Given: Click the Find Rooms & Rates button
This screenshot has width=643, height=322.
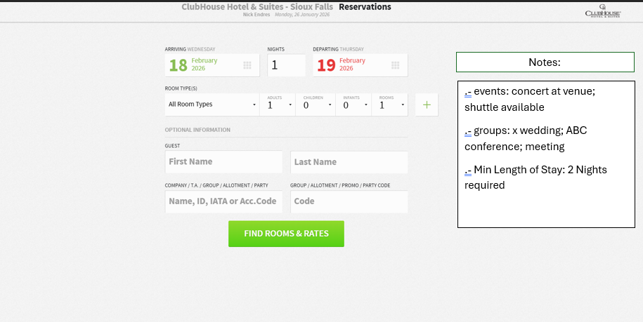Looking at the screenshot, I should coord(286,234).
